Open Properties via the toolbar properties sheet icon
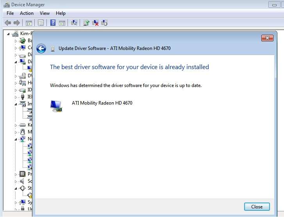 click(x=41, y=23)
